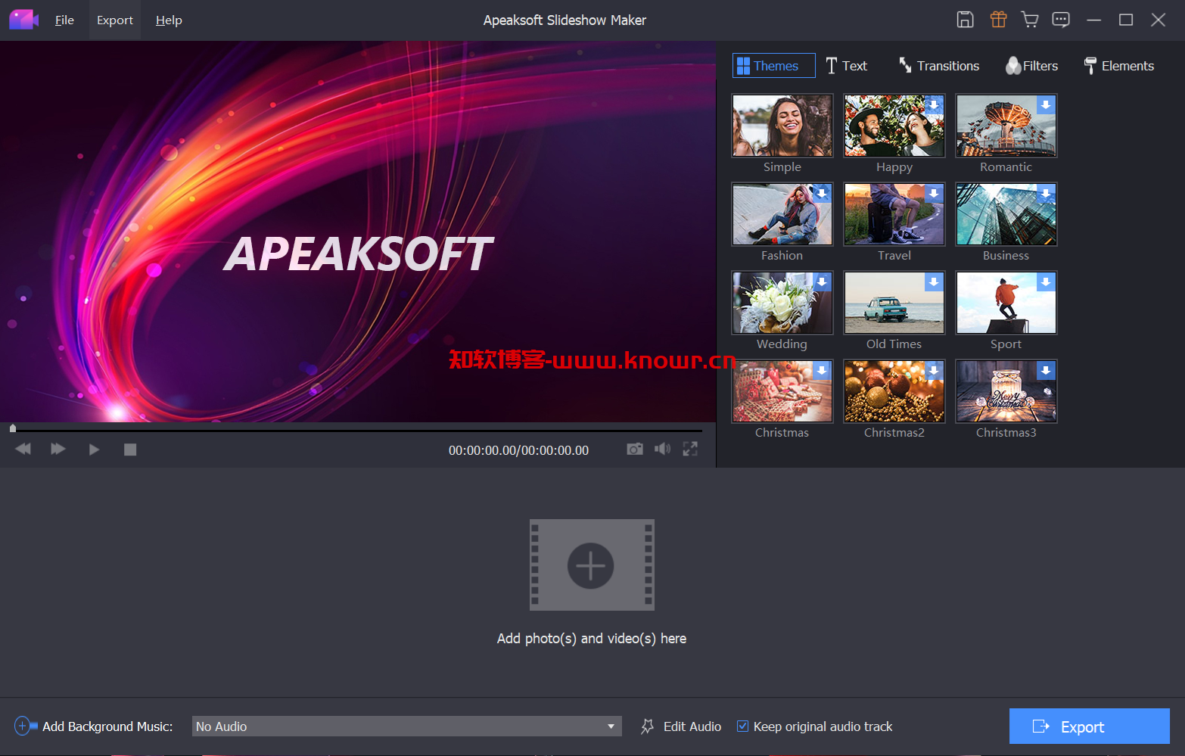The image size is (1185, 756).
Task: Download the Fashion theme via arrow badge
Action: pos(822,193)
